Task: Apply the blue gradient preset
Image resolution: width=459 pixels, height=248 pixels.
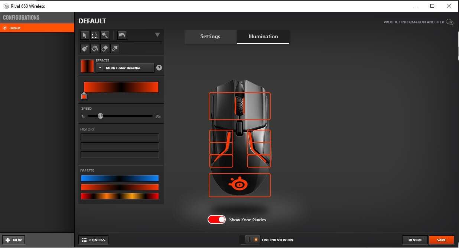Action: [x=120, y=178]
